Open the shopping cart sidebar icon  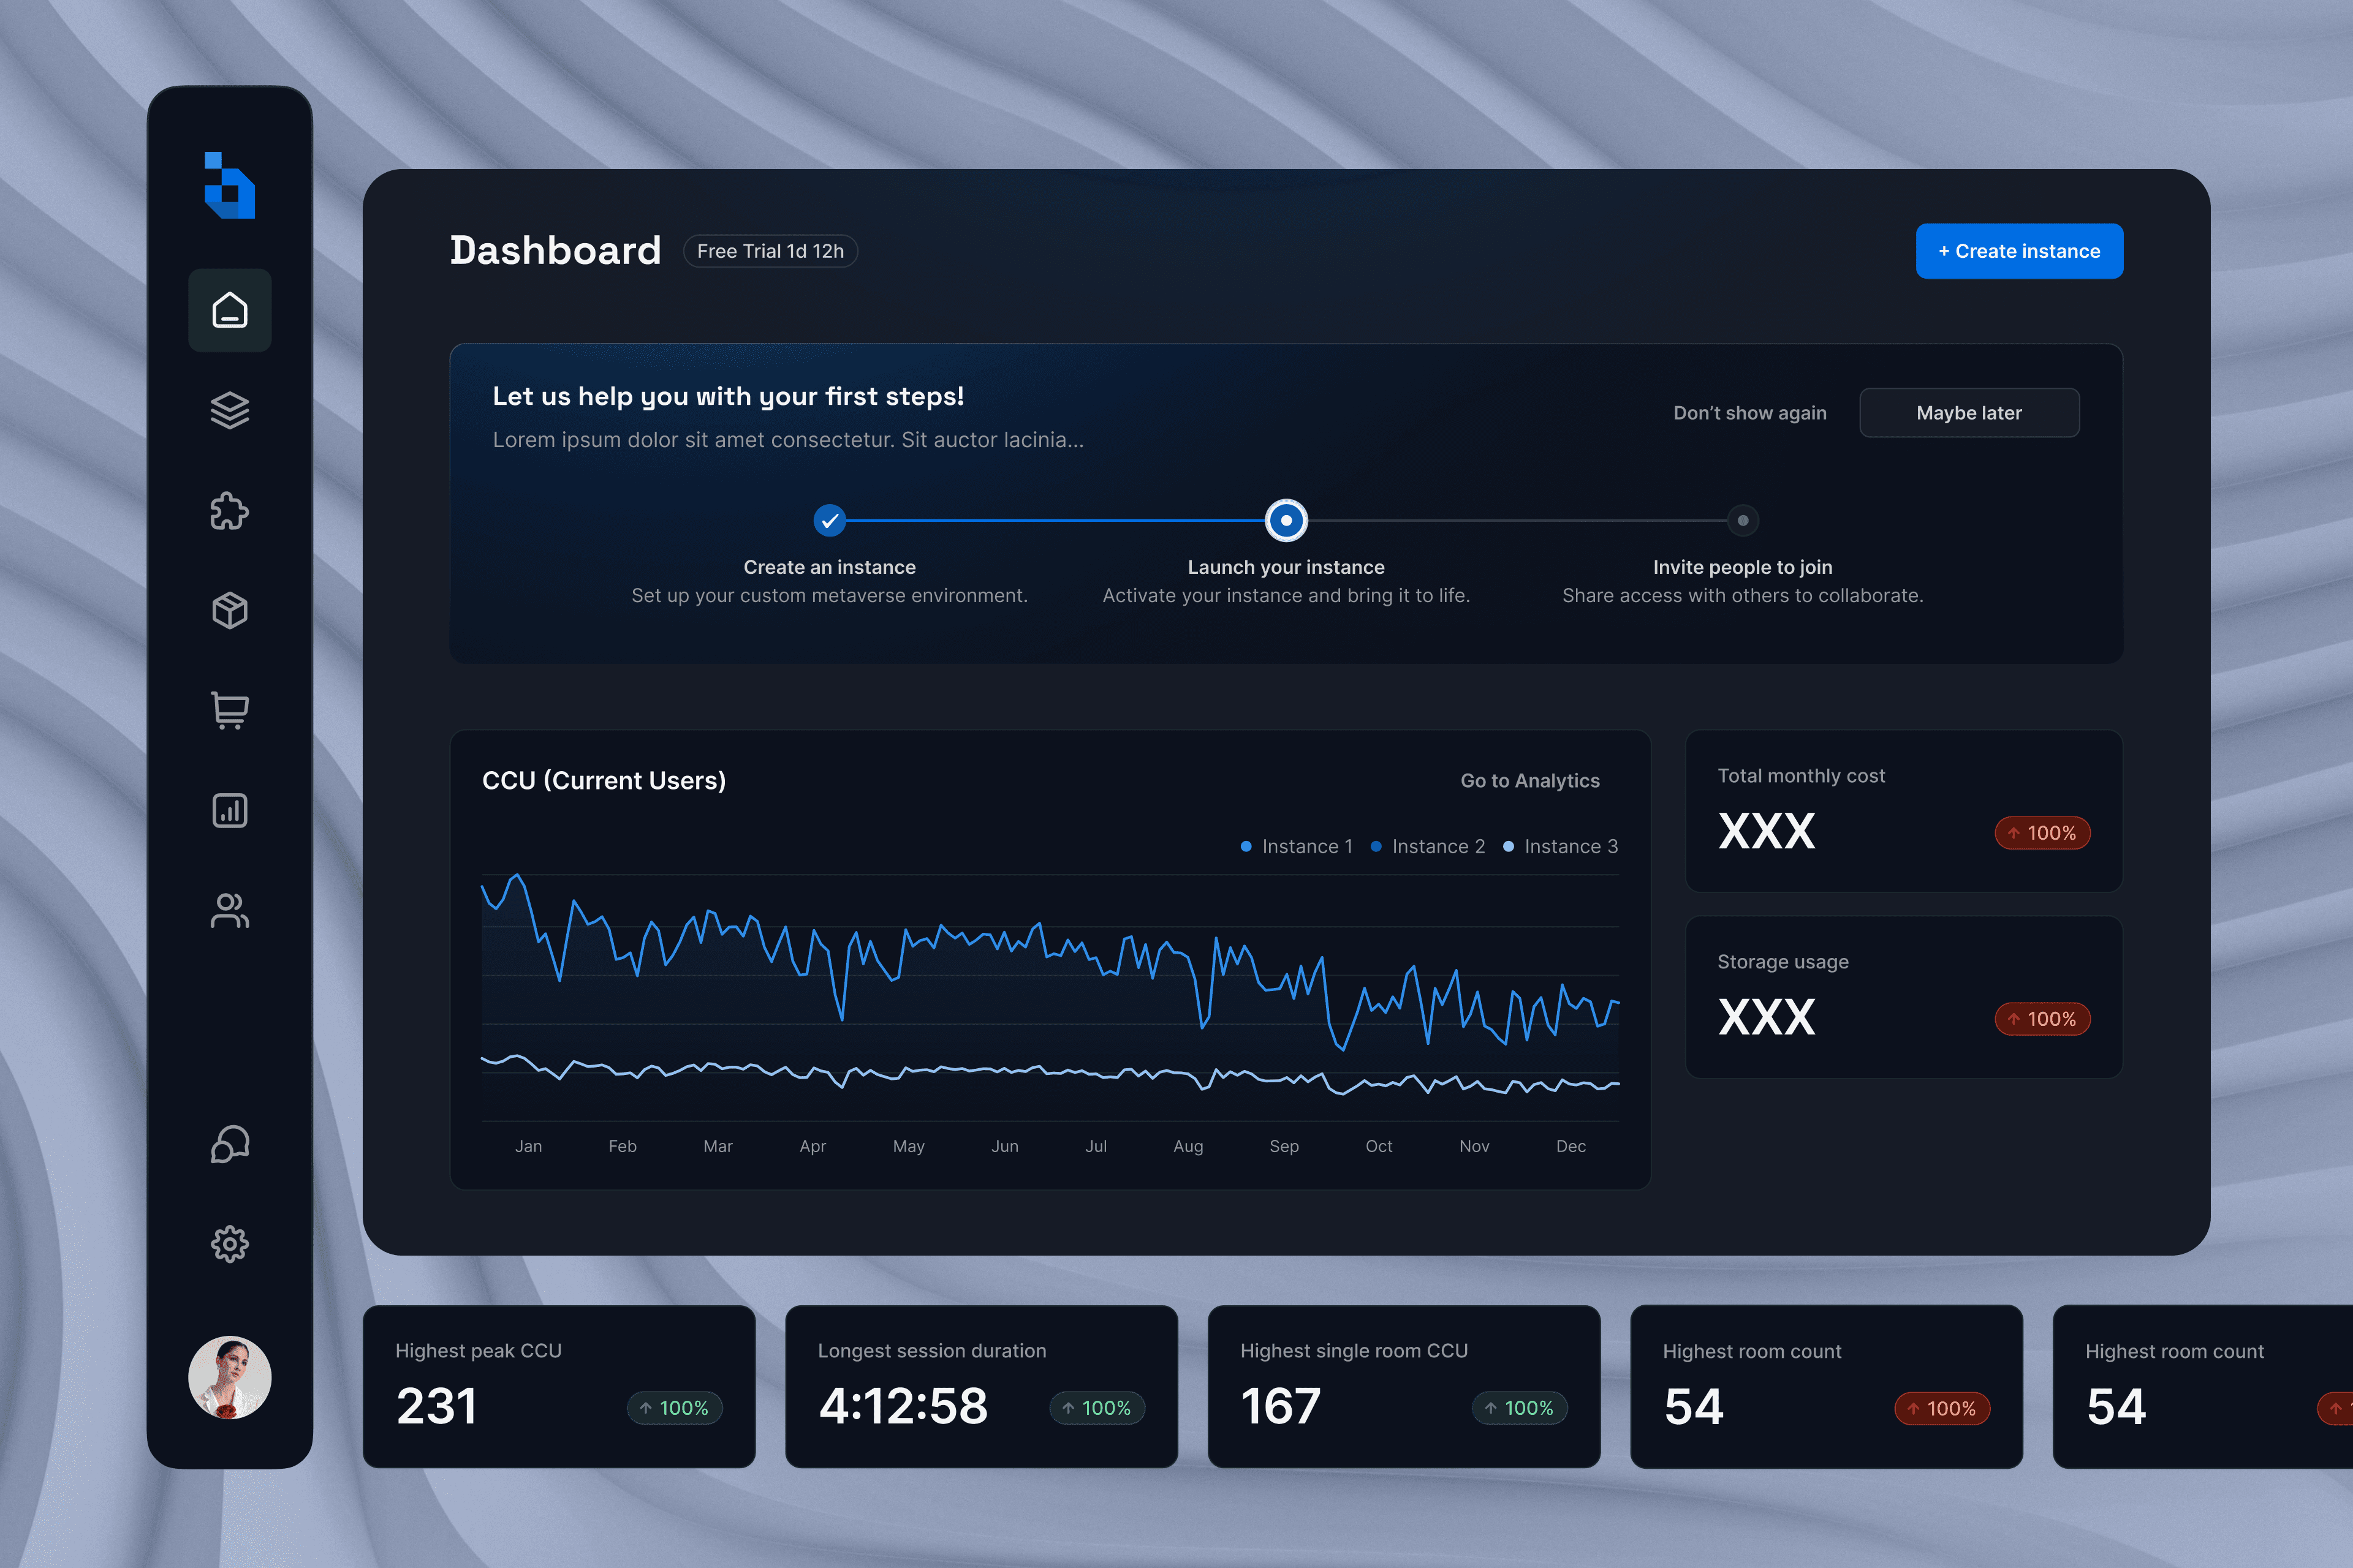click(x=229, y=710)
